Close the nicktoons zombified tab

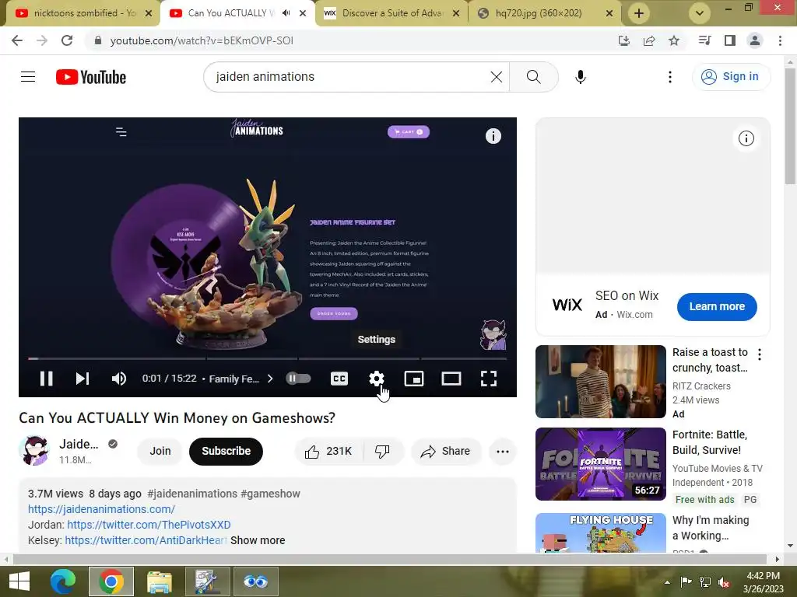click(149, 13)
